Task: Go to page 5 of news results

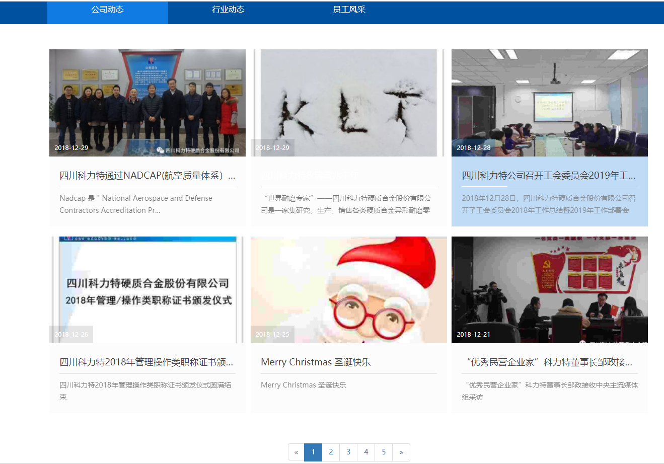Action: 384,452
